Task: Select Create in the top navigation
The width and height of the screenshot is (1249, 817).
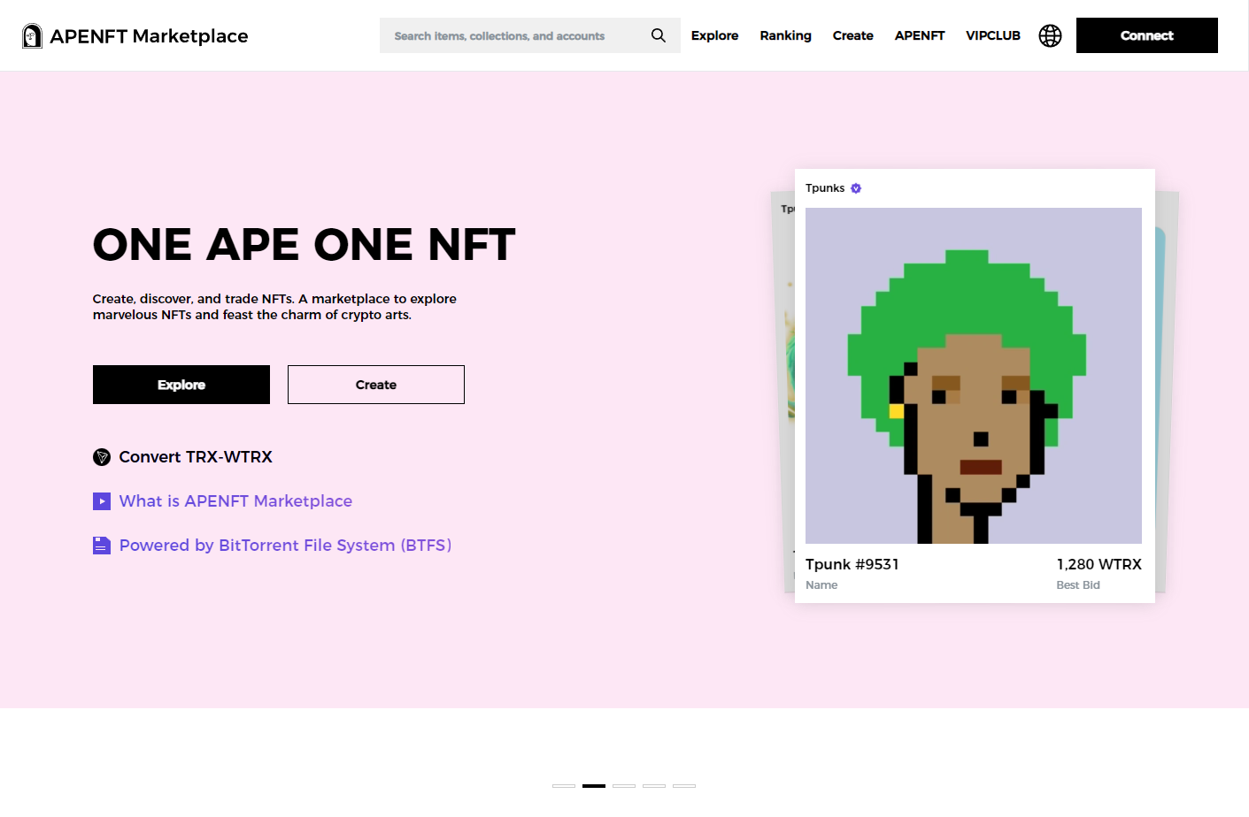Action: tap(852, 35)
